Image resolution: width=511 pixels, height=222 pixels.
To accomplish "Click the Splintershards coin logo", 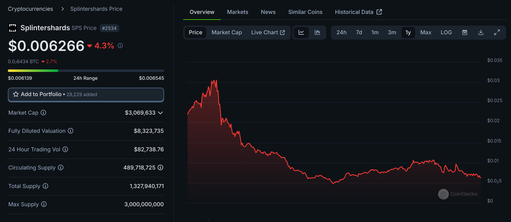I will 13,28.
